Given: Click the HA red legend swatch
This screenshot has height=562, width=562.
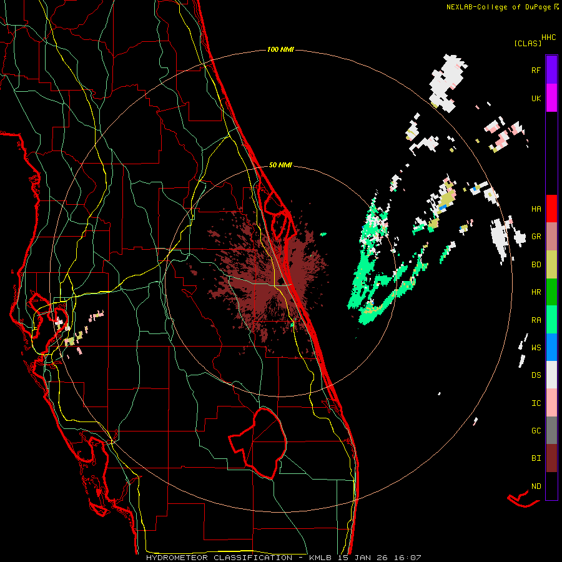Looking at the screenshot, I should [x=551, y=209].
